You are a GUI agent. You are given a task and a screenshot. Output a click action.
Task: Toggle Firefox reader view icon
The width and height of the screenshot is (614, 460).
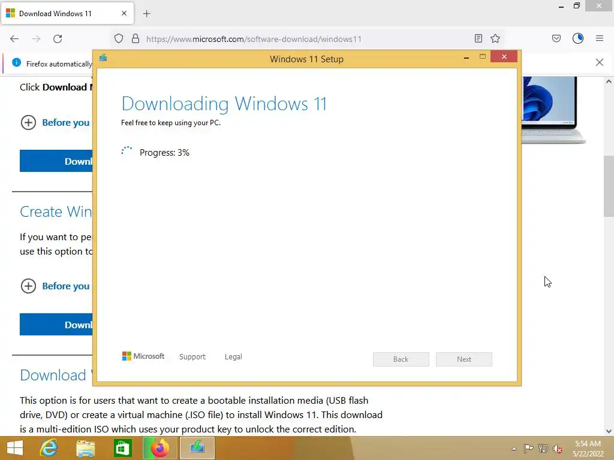coord(478,38)
